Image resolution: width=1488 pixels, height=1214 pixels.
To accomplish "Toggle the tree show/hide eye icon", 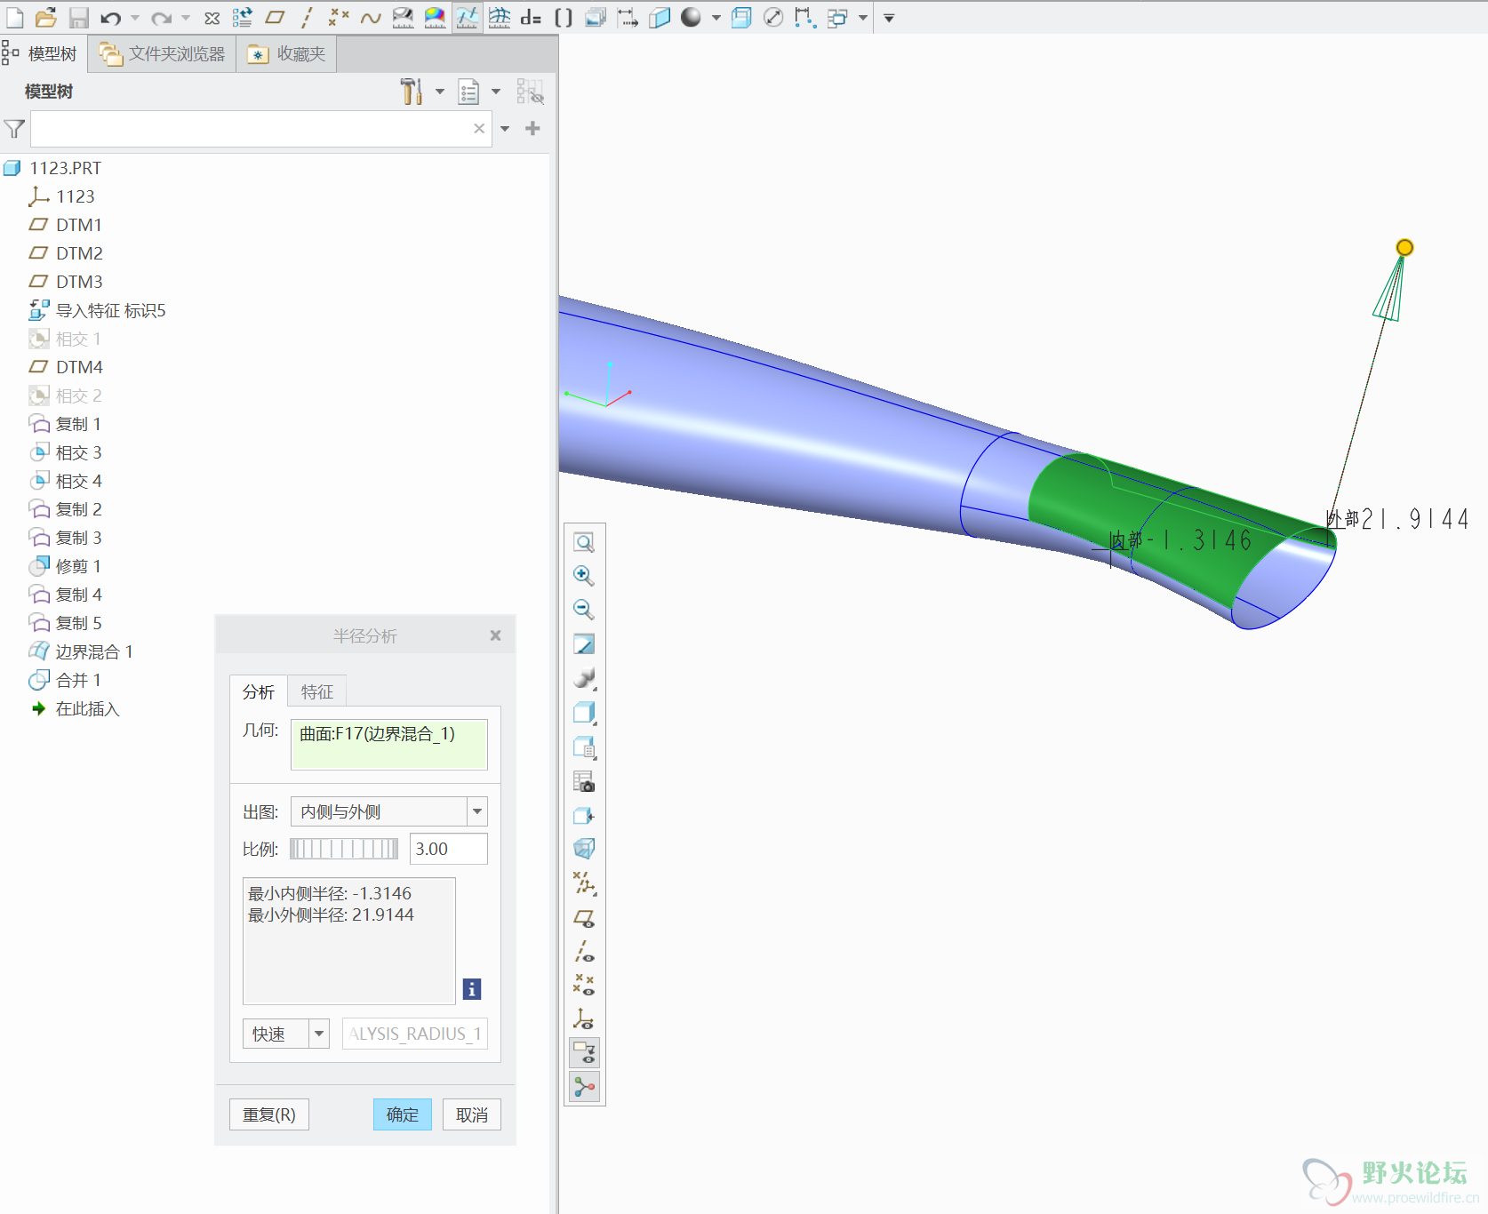I will pos(530,91).
